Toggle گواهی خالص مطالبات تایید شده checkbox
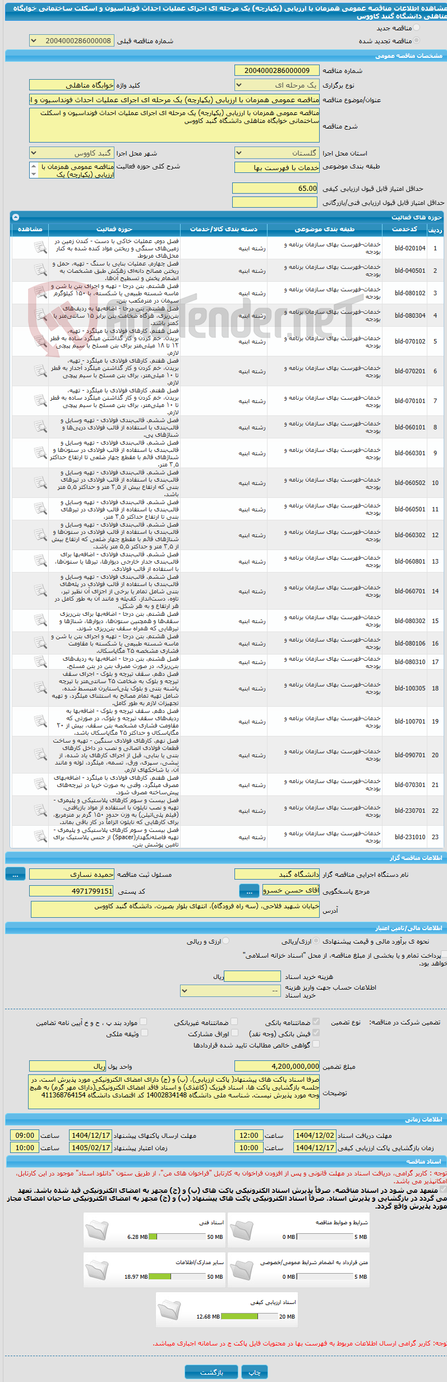This screenshot has width=447, height=1382. coord(316,1044)
